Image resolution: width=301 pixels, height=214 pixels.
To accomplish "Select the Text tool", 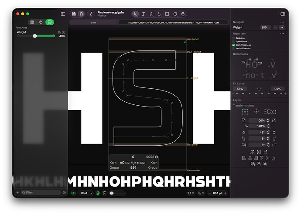I will [x=143, y=14].
